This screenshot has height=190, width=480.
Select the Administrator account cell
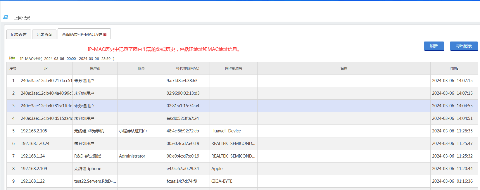click(132, 156)
